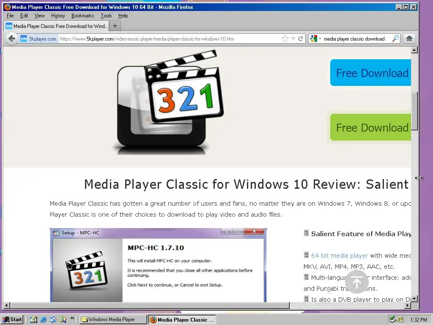Click the 5kplayer favicon on the tab
Screen dimensions: 433x325
coord(9,26)
